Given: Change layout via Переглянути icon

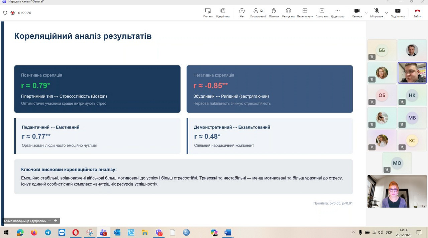Looking at the screenshot, I should (x=305, y=13).
